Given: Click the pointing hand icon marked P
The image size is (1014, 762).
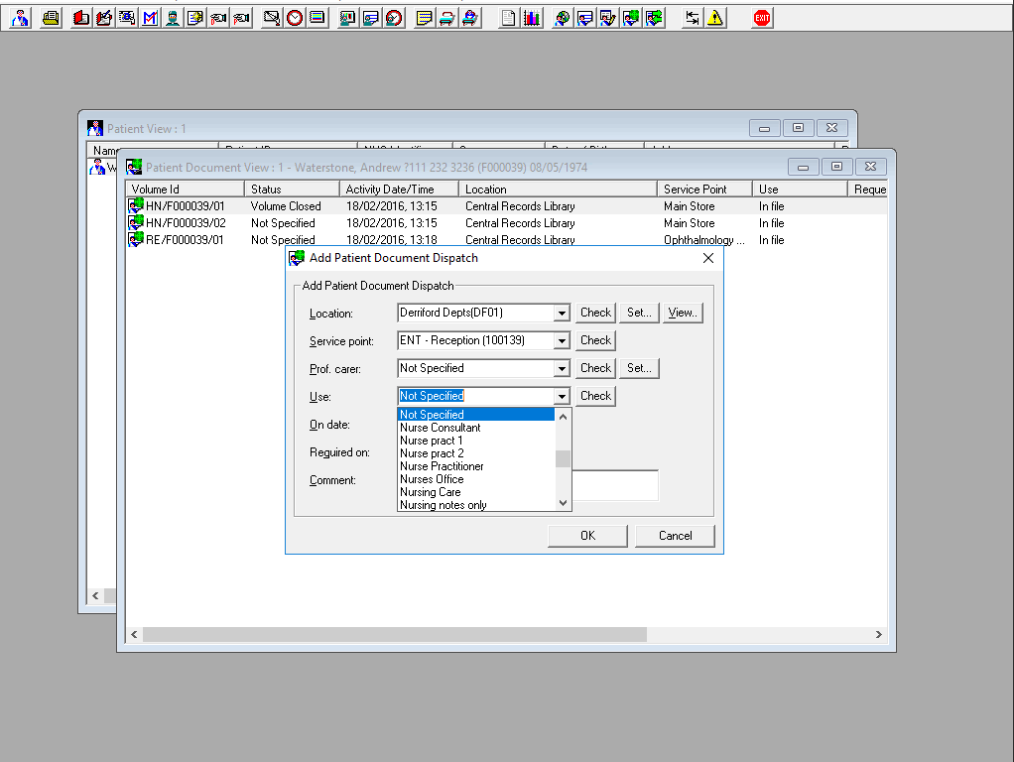Looking at the screenshot, I should 241,18.
